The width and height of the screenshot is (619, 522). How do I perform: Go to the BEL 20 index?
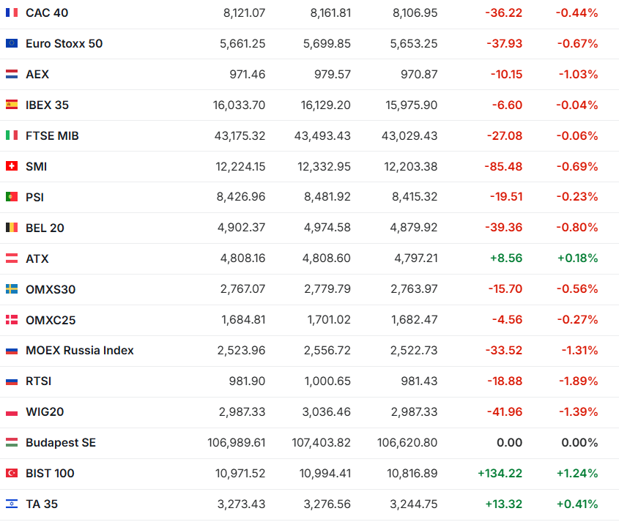click(45, 228)
